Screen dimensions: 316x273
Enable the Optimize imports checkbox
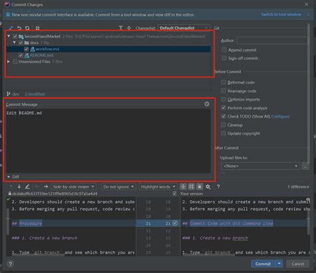click(x=223, y=99)
